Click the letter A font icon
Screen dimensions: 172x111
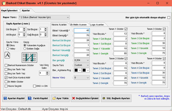pos(7,55)
